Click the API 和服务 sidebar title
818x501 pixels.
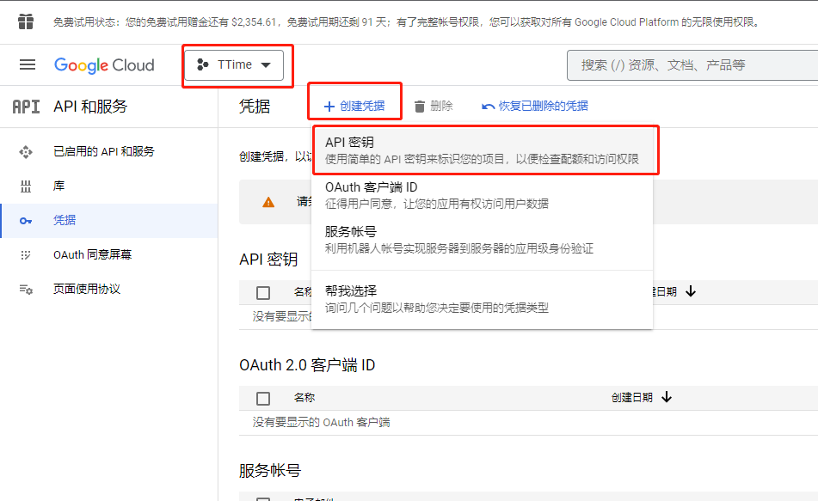(x=91, y=107)
